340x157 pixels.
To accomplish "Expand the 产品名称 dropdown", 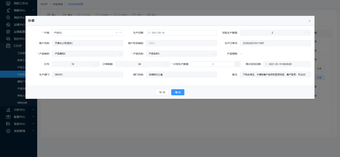I will [x=214, y=54].
